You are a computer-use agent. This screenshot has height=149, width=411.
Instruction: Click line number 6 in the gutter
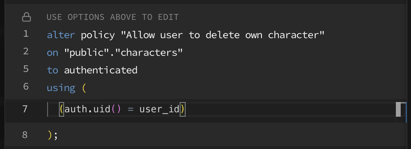coord(25,87)
